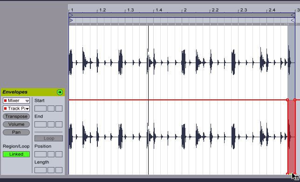Show the Pan envelope
The height and width of the screenshot is (182, 300).
[x=16, y=133]
